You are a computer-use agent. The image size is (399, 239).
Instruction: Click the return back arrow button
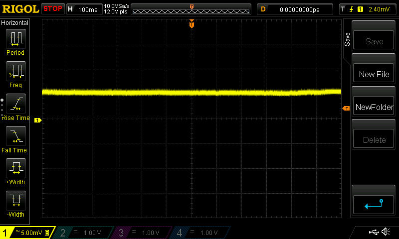(x=374, y=205)
